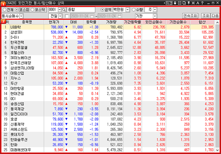Viewport: 221px width, 154px height.
Task: Select the SK이노베이션 stock name
Action: (21, 58)
